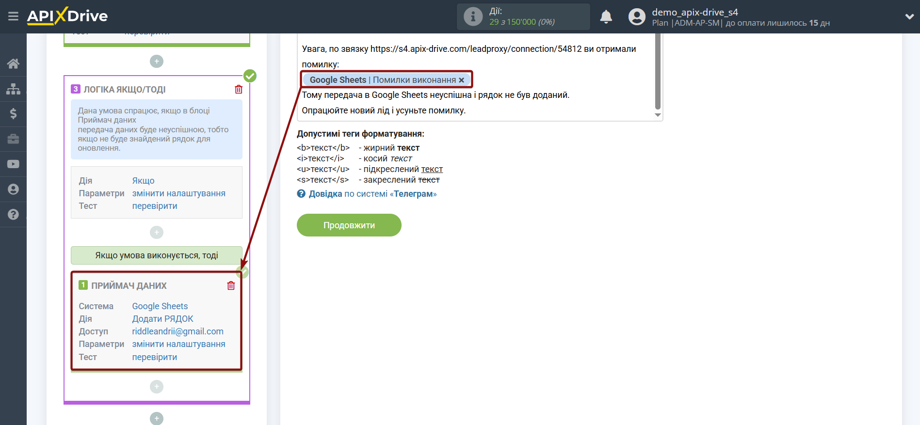Viewport: 920px width, 425px height.
Task: Click the 29 з 150'000 actions counter
Action: (522, 22)
